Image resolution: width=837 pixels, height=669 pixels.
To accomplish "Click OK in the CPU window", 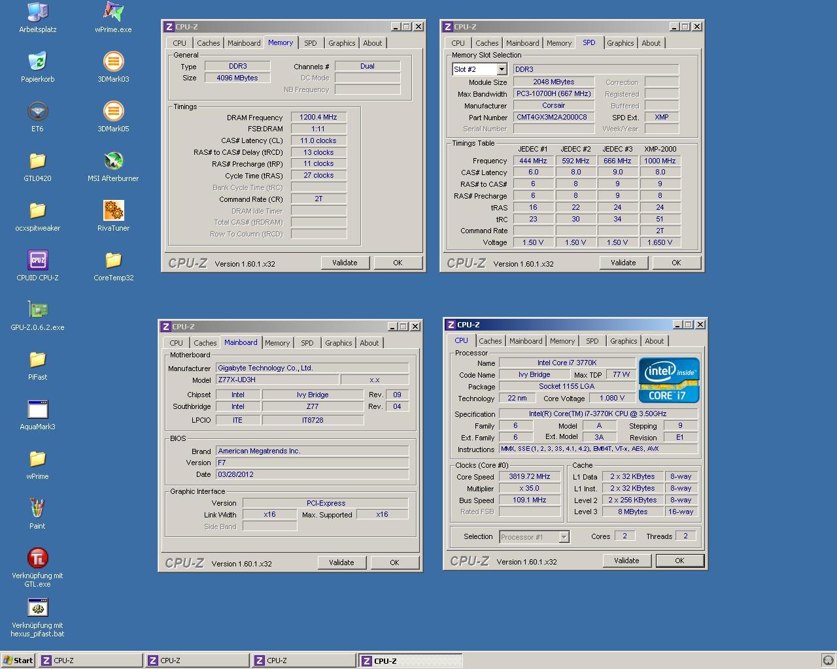I will (x=679, y=561).
